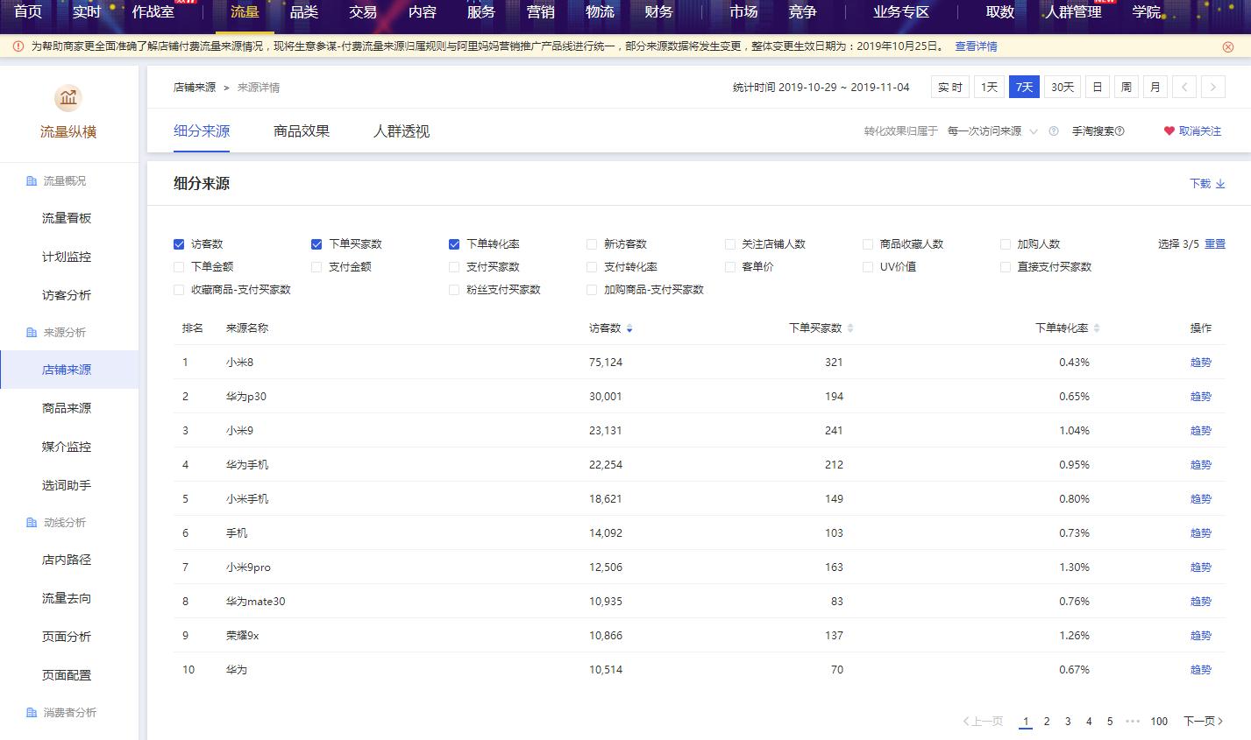Dismiss the notice banner via its X icon
The image size is (1251, 740).
pos(1229,46)
